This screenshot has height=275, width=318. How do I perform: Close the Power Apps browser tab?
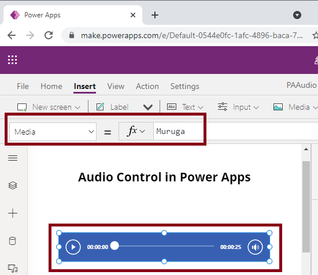[x=133, y=15]
